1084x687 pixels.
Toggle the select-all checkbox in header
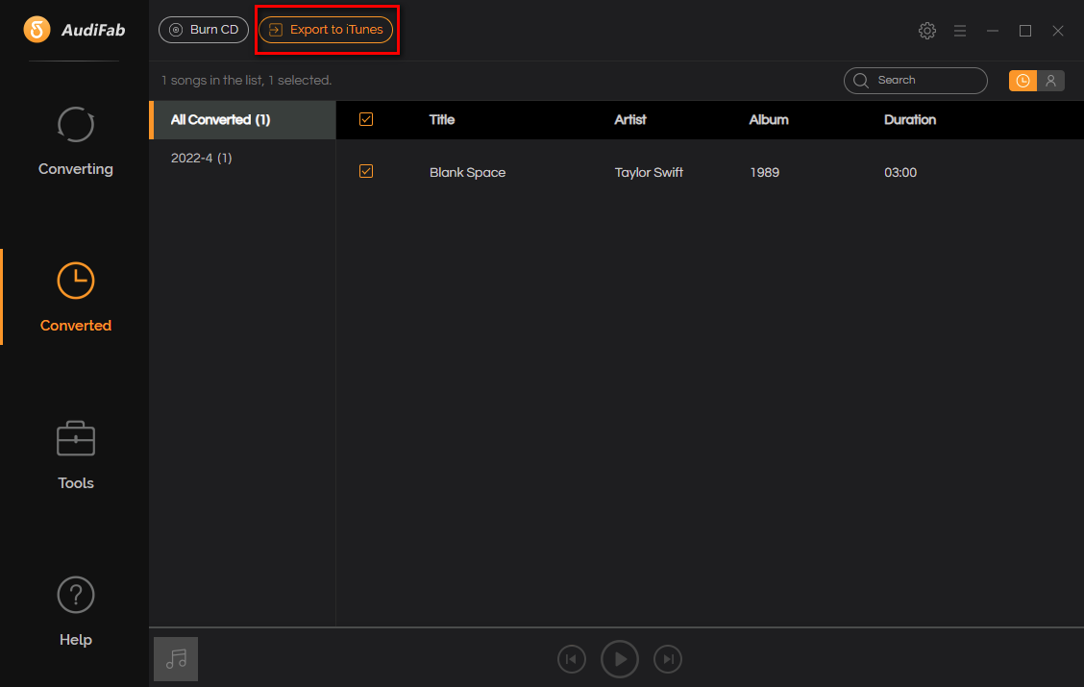pos(366,119)
